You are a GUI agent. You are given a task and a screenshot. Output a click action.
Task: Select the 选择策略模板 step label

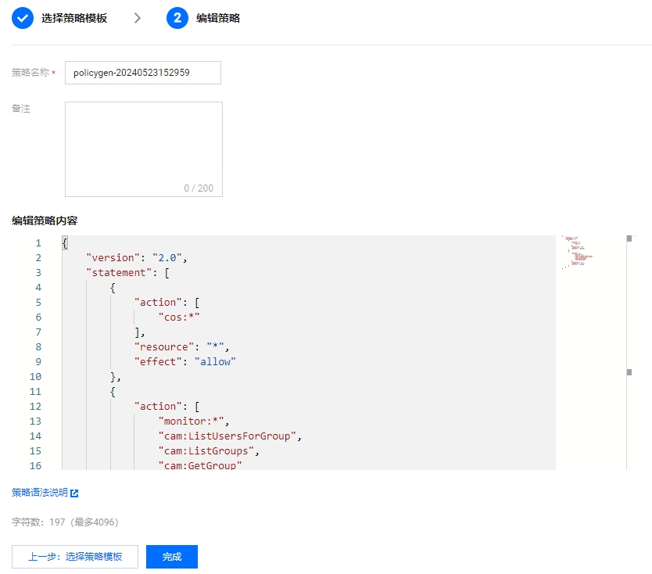pos(74,18)
